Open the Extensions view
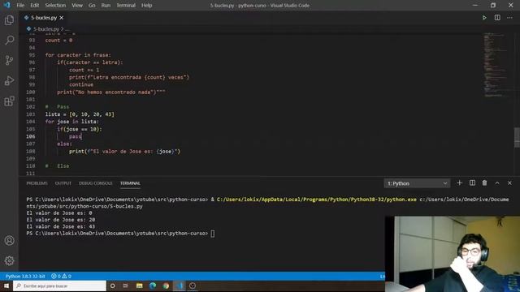Image resolution: width=520 pixels, height=292 pixels. click(x=9, y=101)
